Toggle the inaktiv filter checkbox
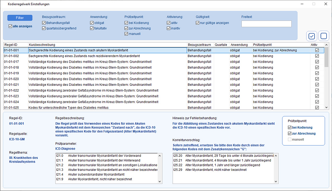 (169, 28)
